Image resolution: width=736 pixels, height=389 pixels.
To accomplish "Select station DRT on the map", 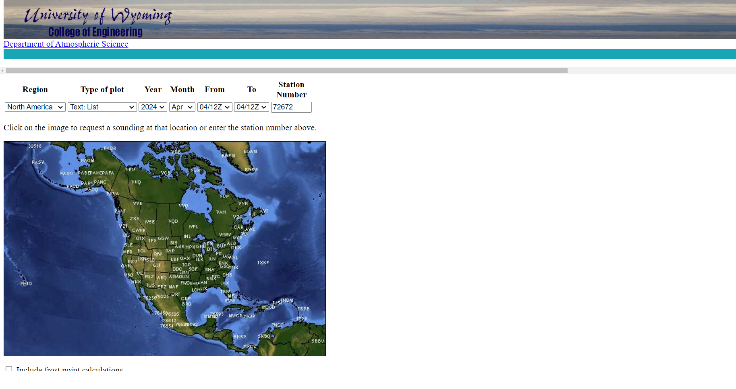I will tap(176, 294).
